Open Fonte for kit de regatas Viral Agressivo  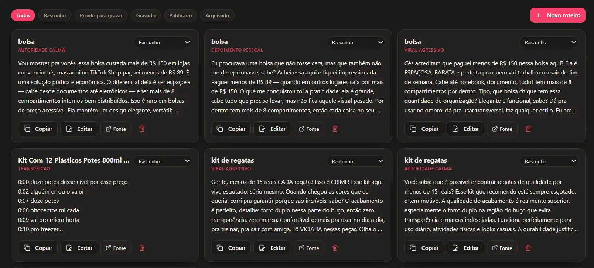(309, 248)
